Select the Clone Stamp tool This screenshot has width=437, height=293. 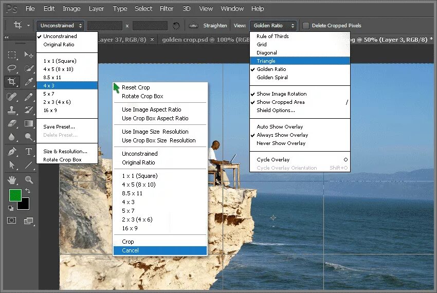(x=12, y=110)
